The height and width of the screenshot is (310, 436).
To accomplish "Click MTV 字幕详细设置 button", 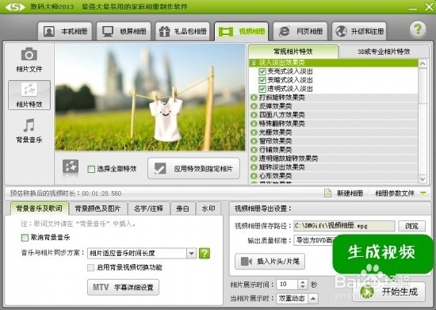I will (123, 287).
